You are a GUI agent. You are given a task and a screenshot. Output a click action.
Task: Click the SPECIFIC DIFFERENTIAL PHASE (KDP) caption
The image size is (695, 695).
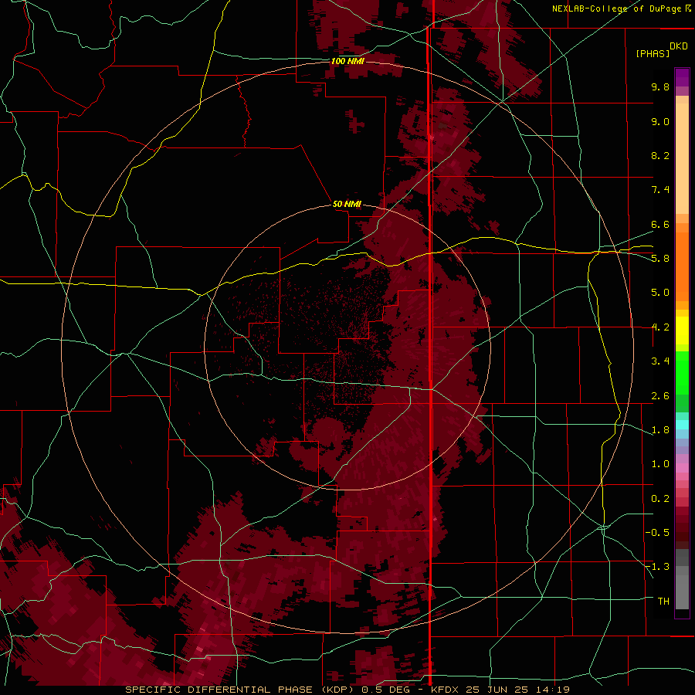pos(239,690)
